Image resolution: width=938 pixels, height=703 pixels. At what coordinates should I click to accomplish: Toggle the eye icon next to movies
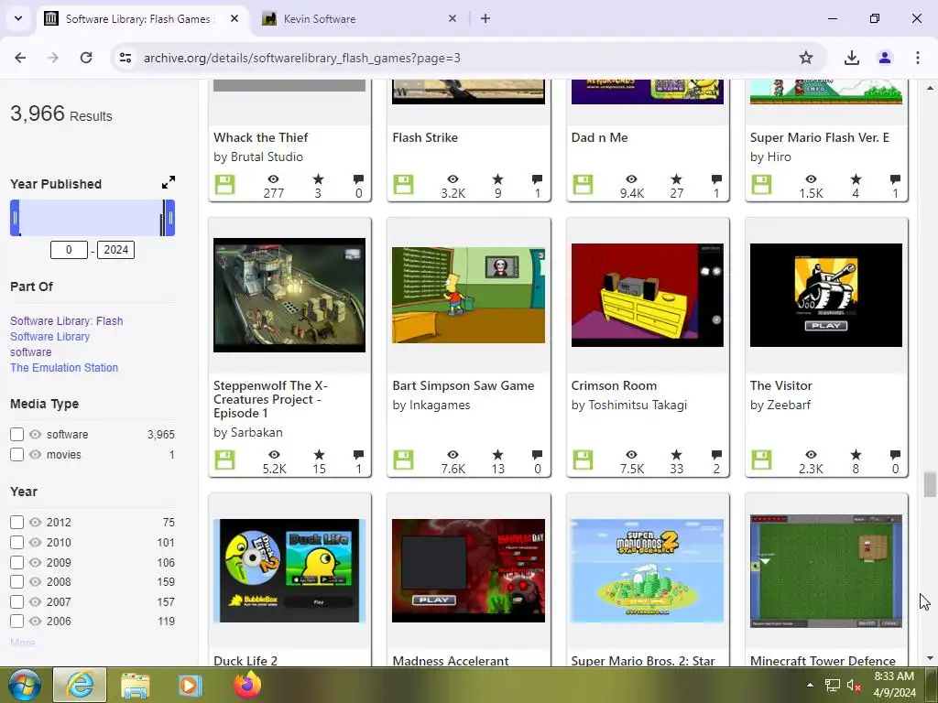tap(36, 454)
